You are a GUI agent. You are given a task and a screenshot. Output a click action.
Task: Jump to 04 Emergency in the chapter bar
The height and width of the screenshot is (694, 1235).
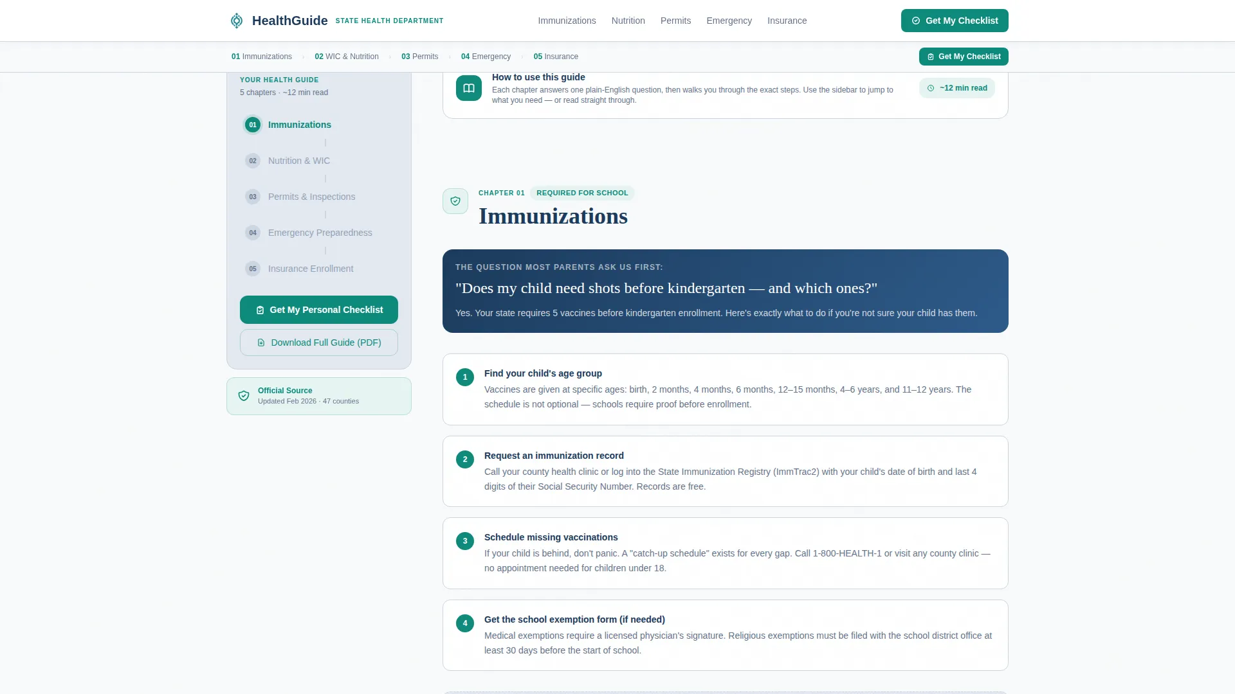pyautogui.click(x=486, y=57)
